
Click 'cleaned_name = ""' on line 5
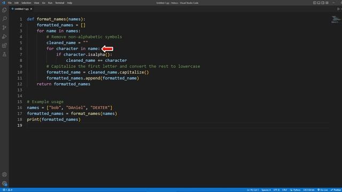pyautogui.click(x=67, y=43)
